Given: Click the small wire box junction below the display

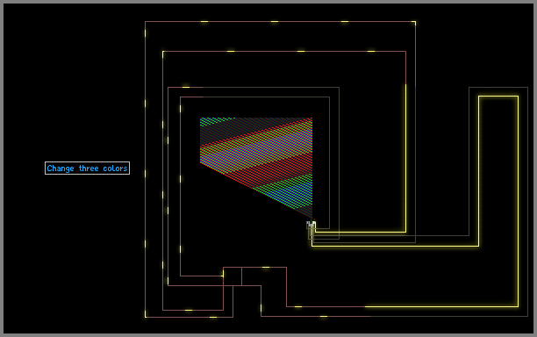Looking at the screenshot, I should tap(233, 276).
